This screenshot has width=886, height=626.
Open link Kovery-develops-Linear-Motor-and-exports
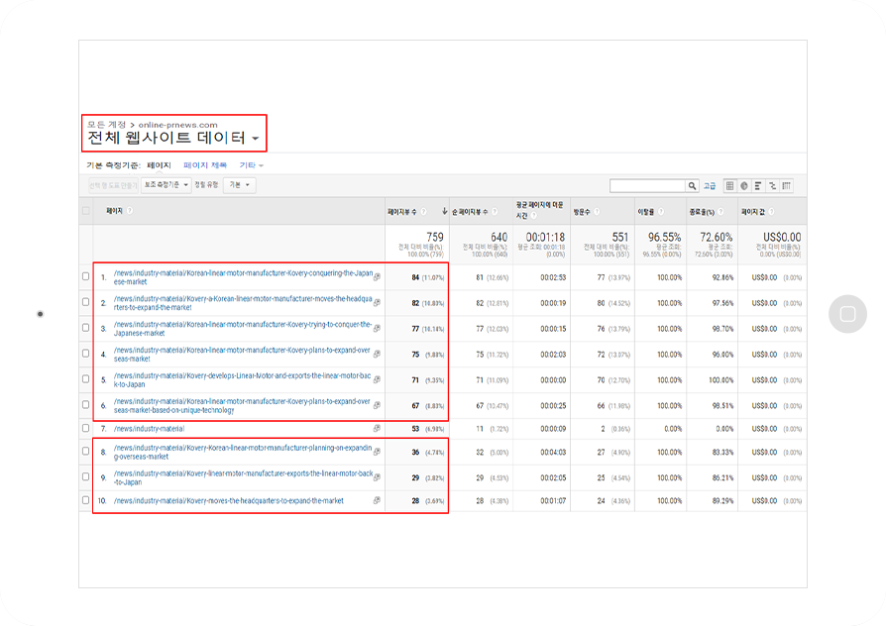point(243,379)
